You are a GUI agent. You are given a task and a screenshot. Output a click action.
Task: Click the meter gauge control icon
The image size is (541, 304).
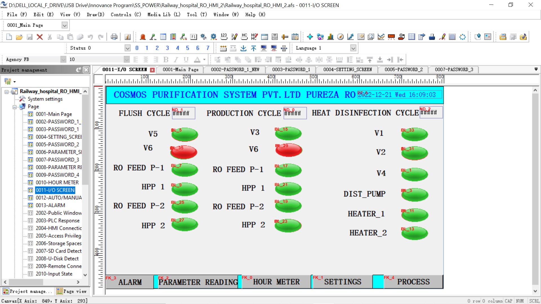pos(340,37)
